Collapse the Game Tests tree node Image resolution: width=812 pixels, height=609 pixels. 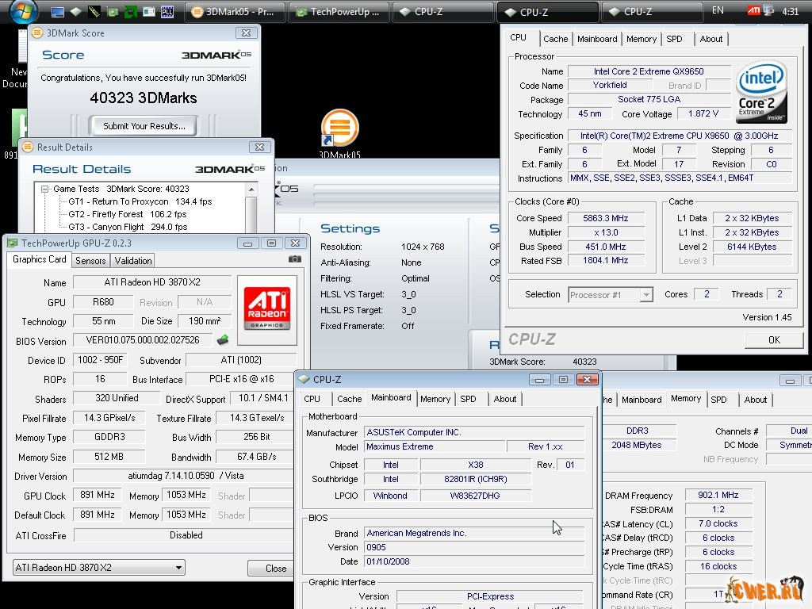pos(45,189)
